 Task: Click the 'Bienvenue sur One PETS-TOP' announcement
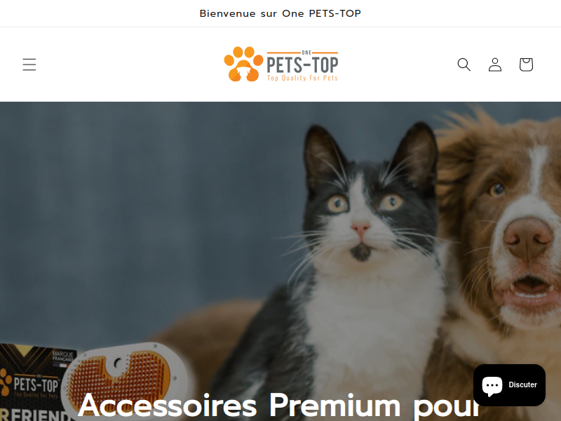pos(280,13)
